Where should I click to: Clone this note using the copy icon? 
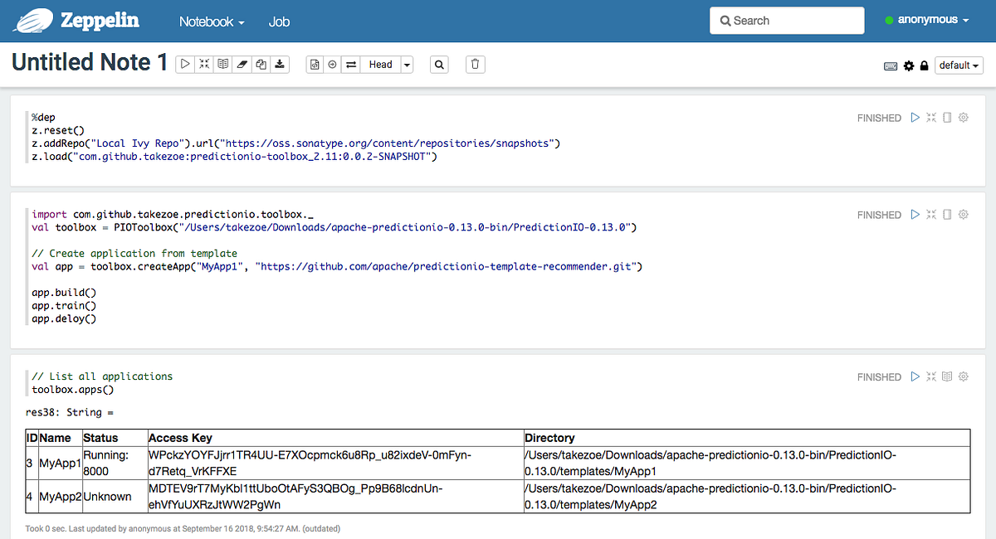[x=261, y=64]
